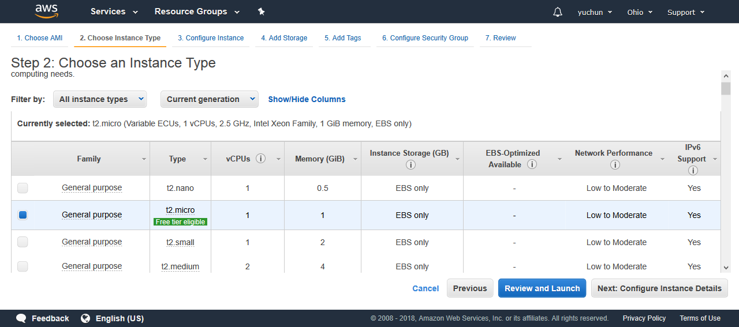Open the All instance types filter
739x327 pixels.
pyautogui.click(x=100, y=99)
